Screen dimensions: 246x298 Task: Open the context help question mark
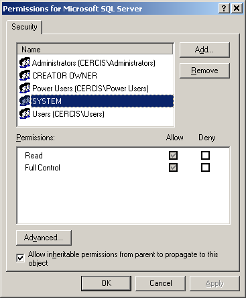224,9
